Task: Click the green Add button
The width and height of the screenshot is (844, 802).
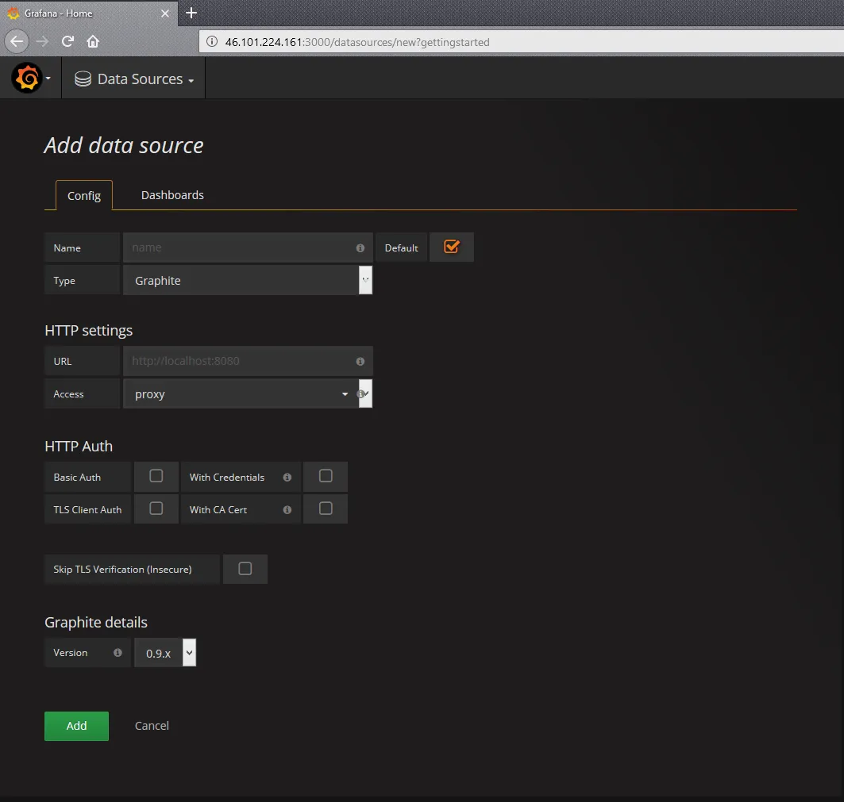Action: tap(76, 726)
